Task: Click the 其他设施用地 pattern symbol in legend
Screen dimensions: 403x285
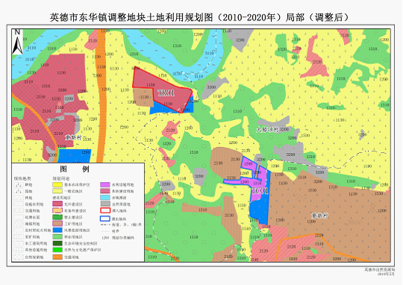Action: click(19, 250)
